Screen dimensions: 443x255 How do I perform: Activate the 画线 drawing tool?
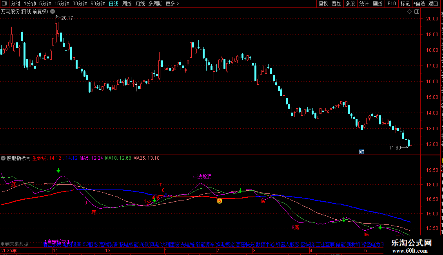(x=378, y=4)
